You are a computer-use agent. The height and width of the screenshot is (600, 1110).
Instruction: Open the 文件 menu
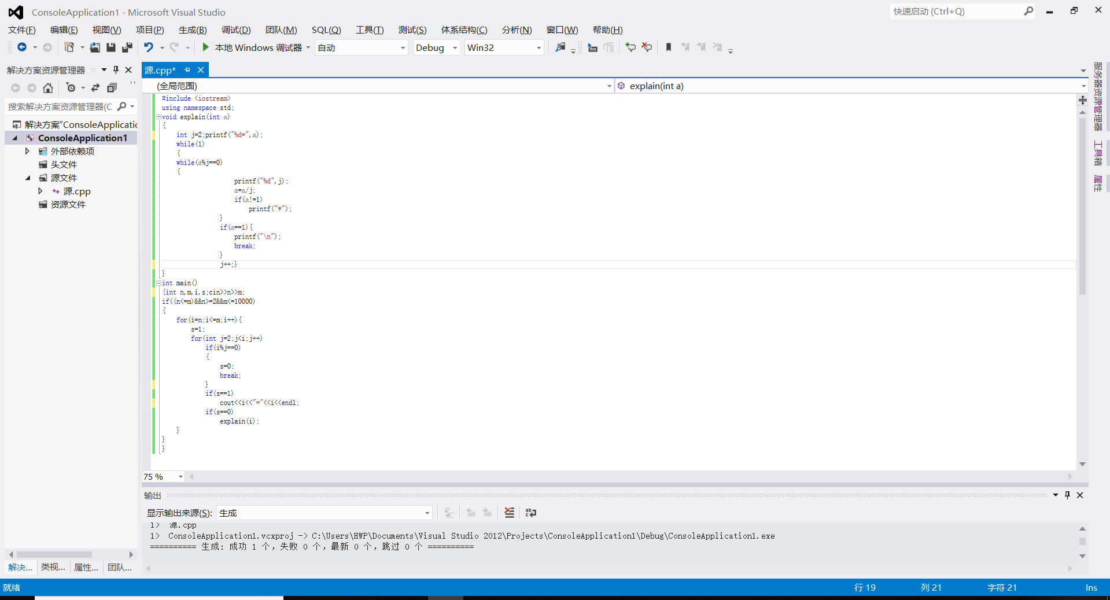pos(22,30)
